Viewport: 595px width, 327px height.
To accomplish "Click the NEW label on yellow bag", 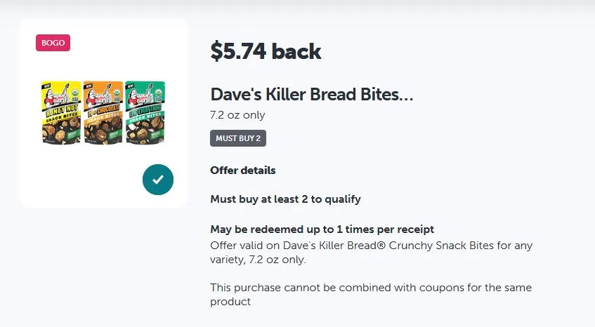I will pyautogui.click(x=46, y=85).
